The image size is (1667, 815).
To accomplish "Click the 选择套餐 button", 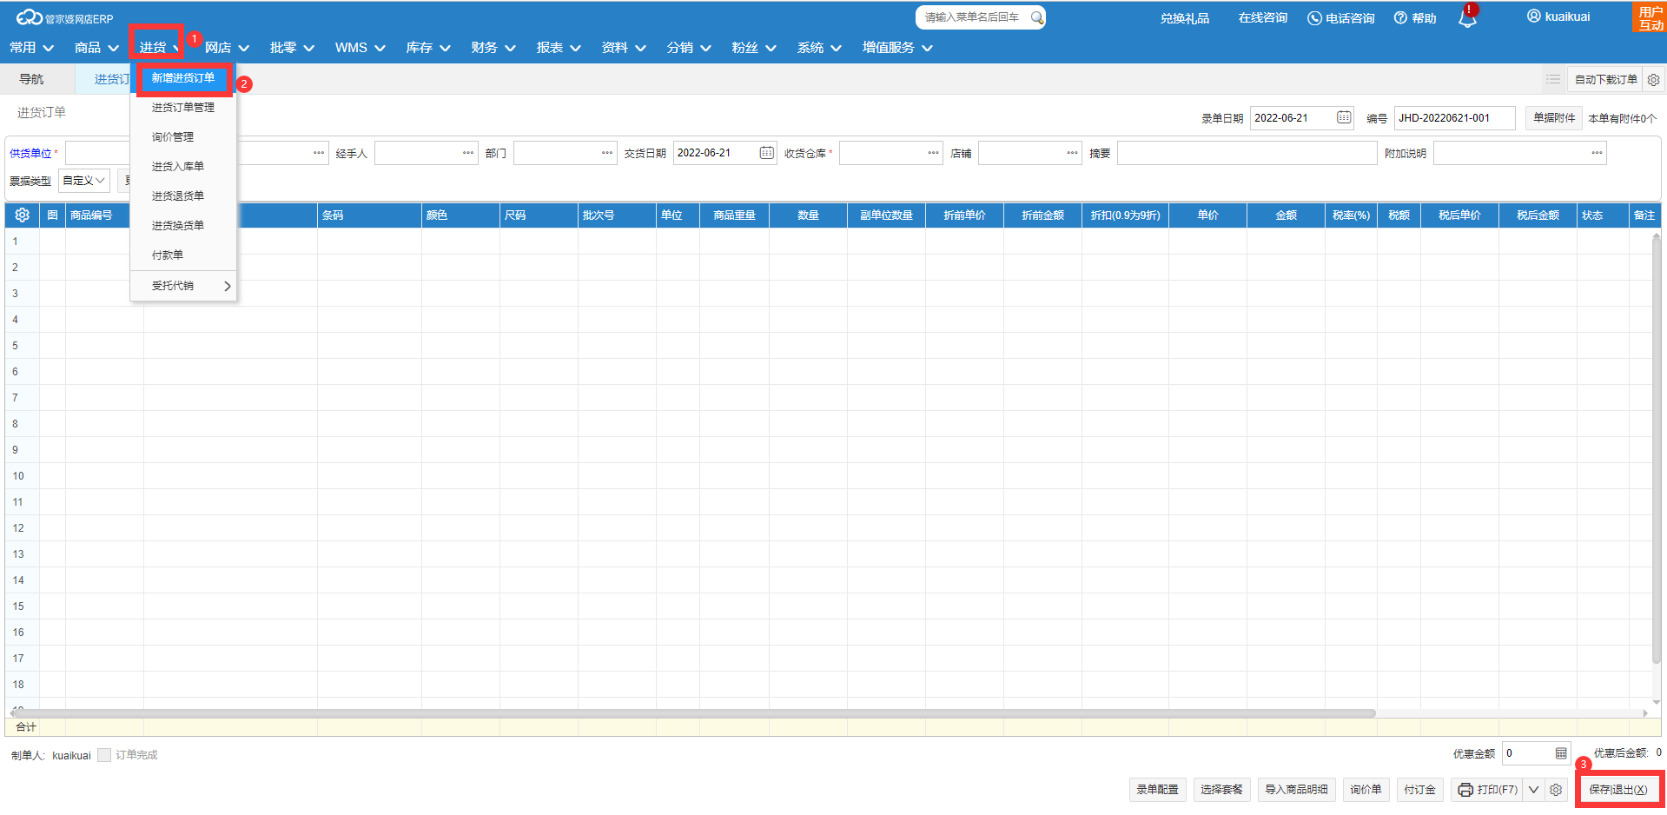I will click(x=1221, y=790).
